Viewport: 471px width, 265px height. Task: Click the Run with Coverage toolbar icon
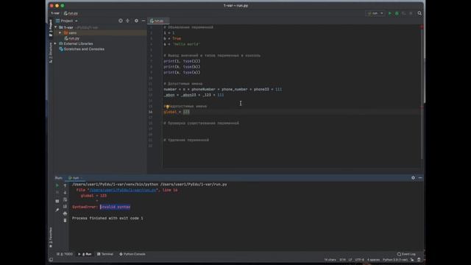(x=404, y=13)
